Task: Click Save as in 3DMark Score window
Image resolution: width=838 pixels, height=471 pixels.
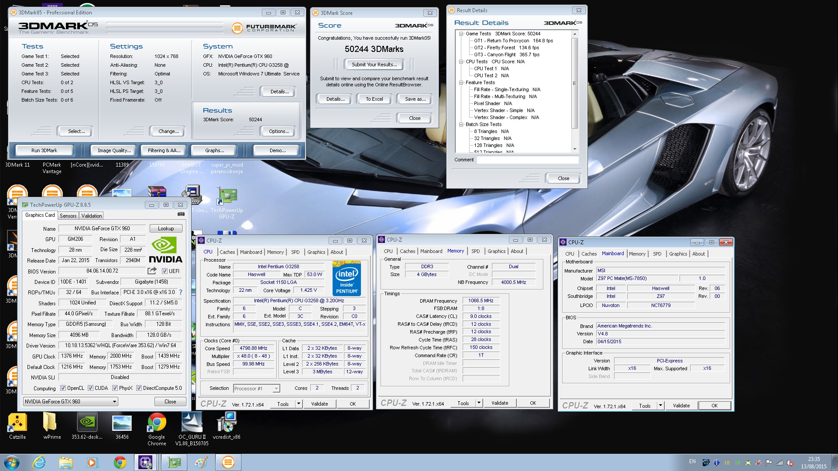Action: click(x=415, y=99)
